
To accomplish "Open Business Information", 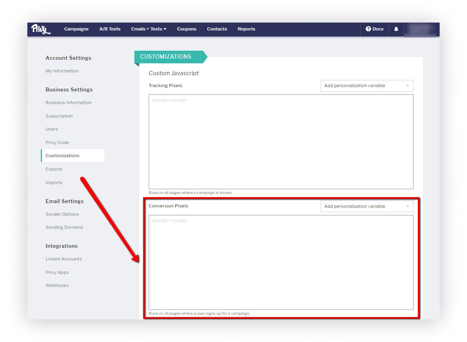I will (x=69, y=103).
